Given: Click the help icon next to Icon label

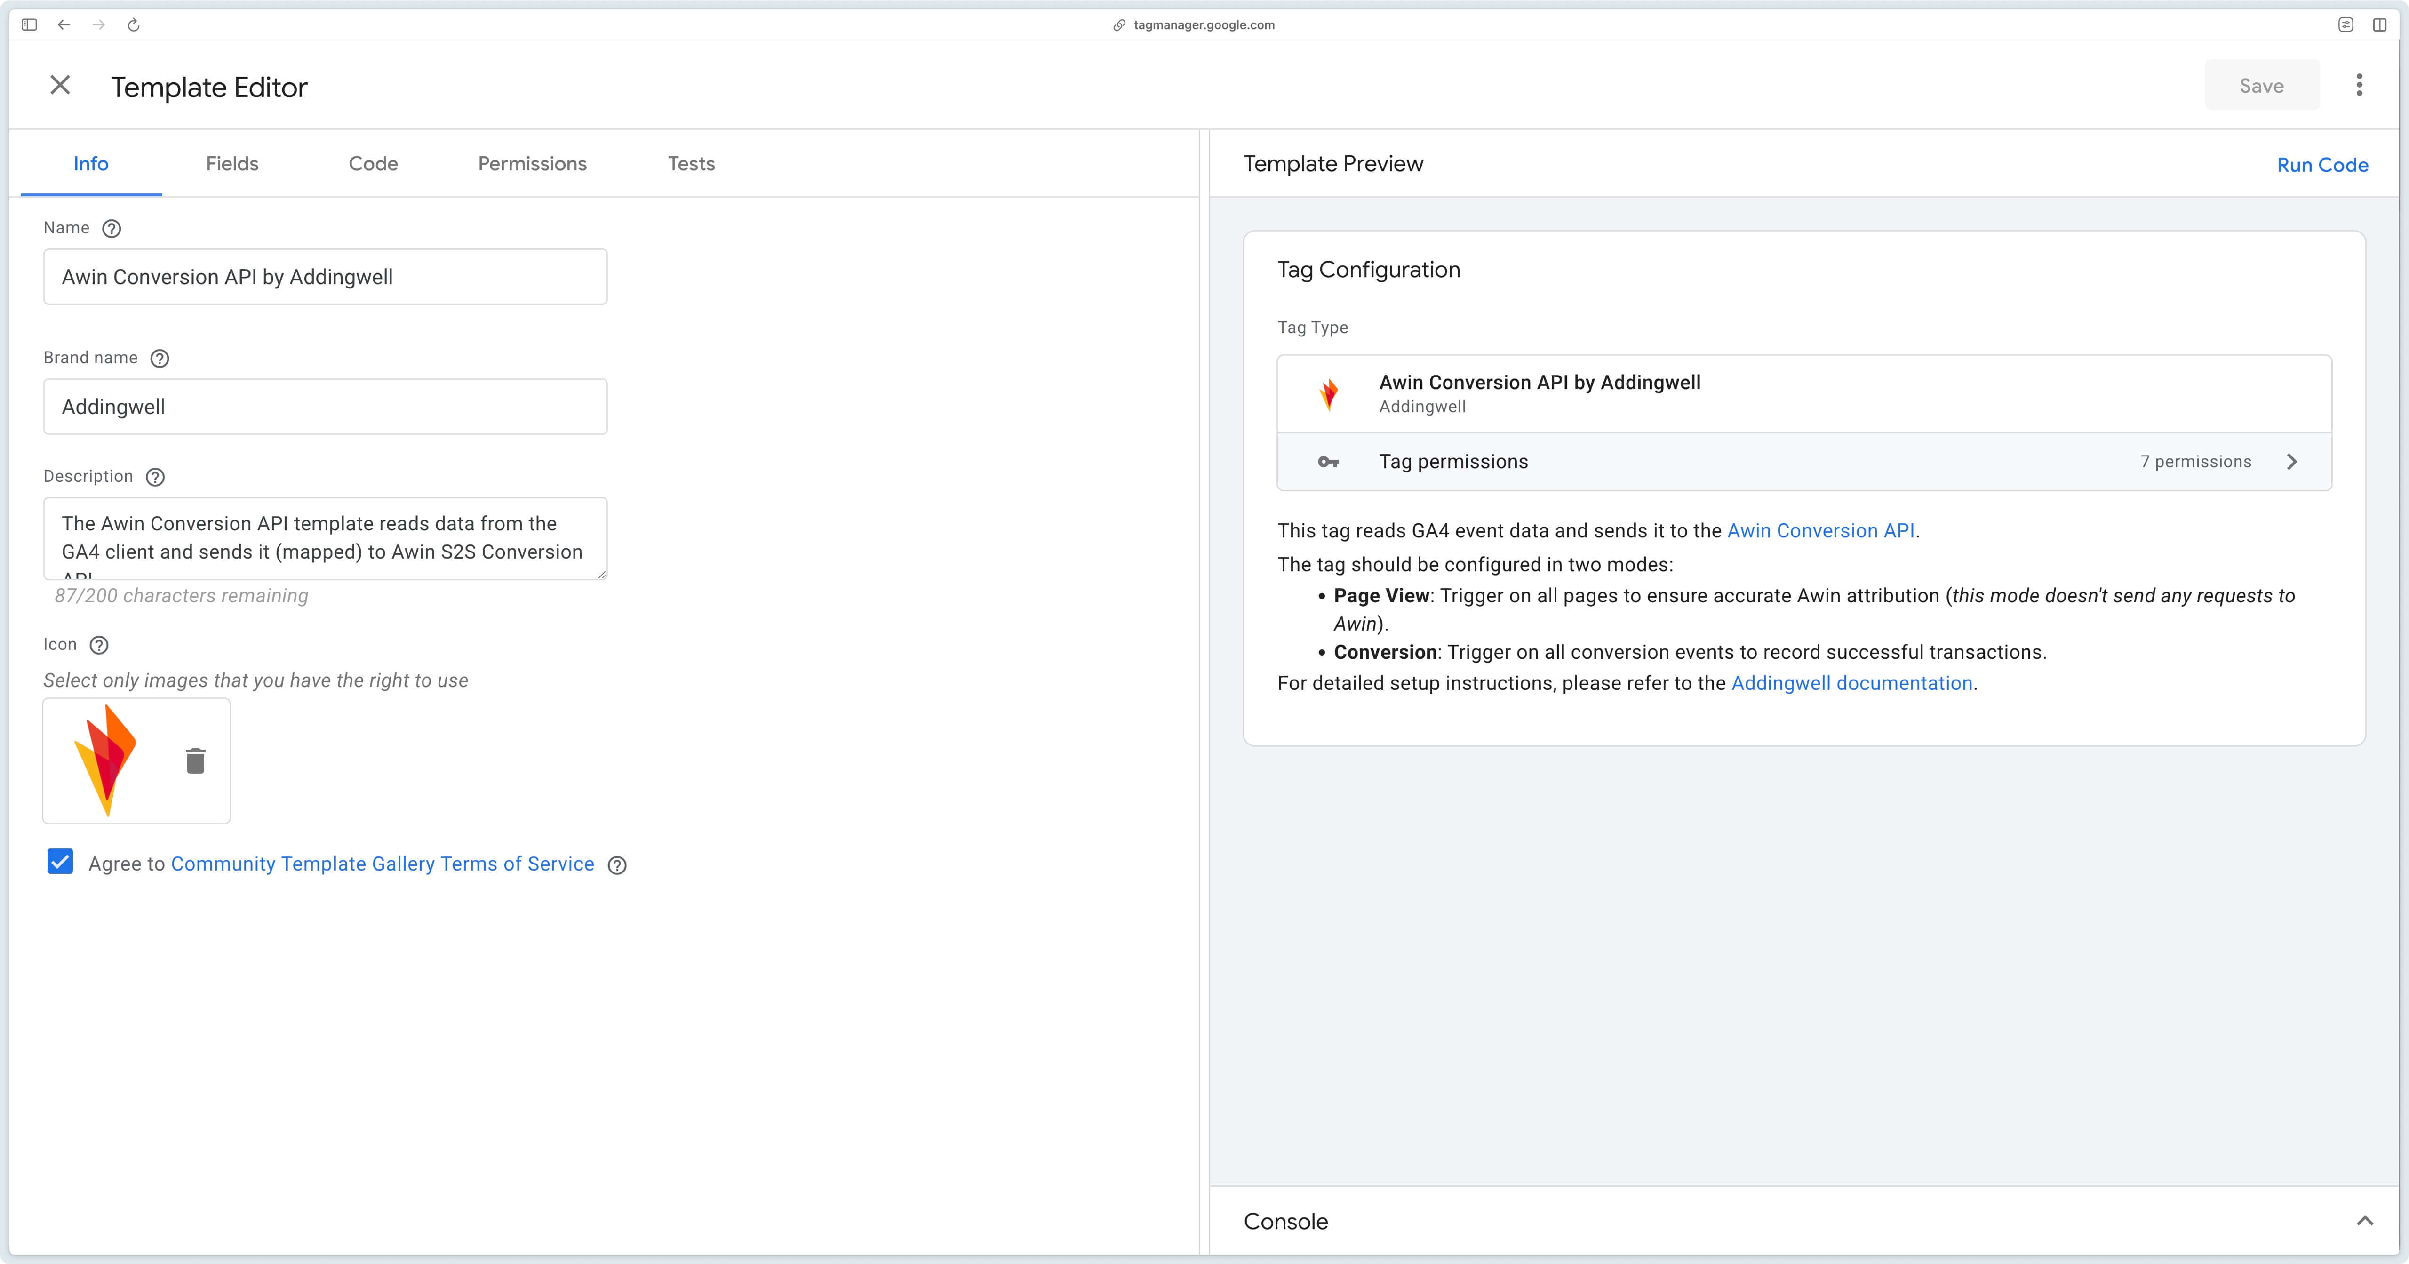Looking at the screenshot, I should click(x=99, y=645).
